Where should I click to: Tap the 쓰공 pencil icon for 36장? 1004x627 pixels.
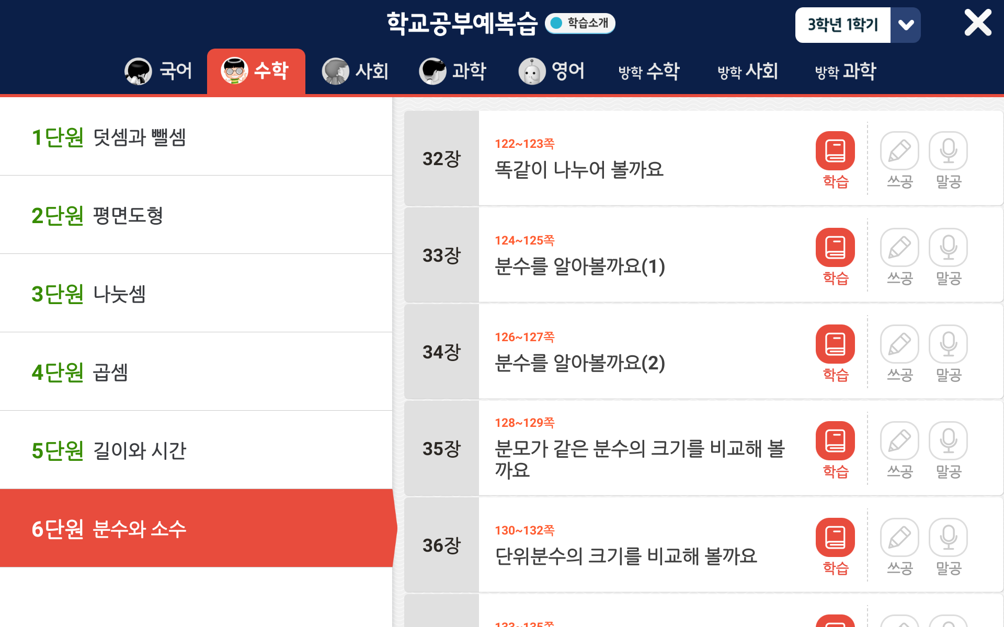[x=899, y=538]
